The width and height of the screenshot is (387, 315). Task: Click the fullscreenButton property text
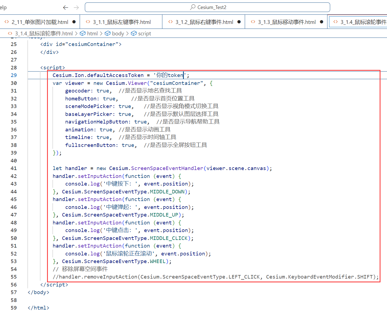90,145
